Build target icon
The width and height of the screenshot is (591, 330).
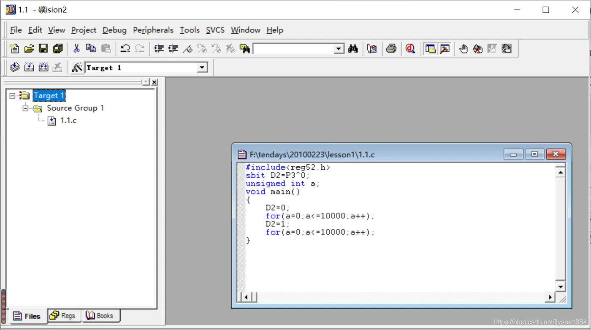pyautogui.click(x=29, y=67)
